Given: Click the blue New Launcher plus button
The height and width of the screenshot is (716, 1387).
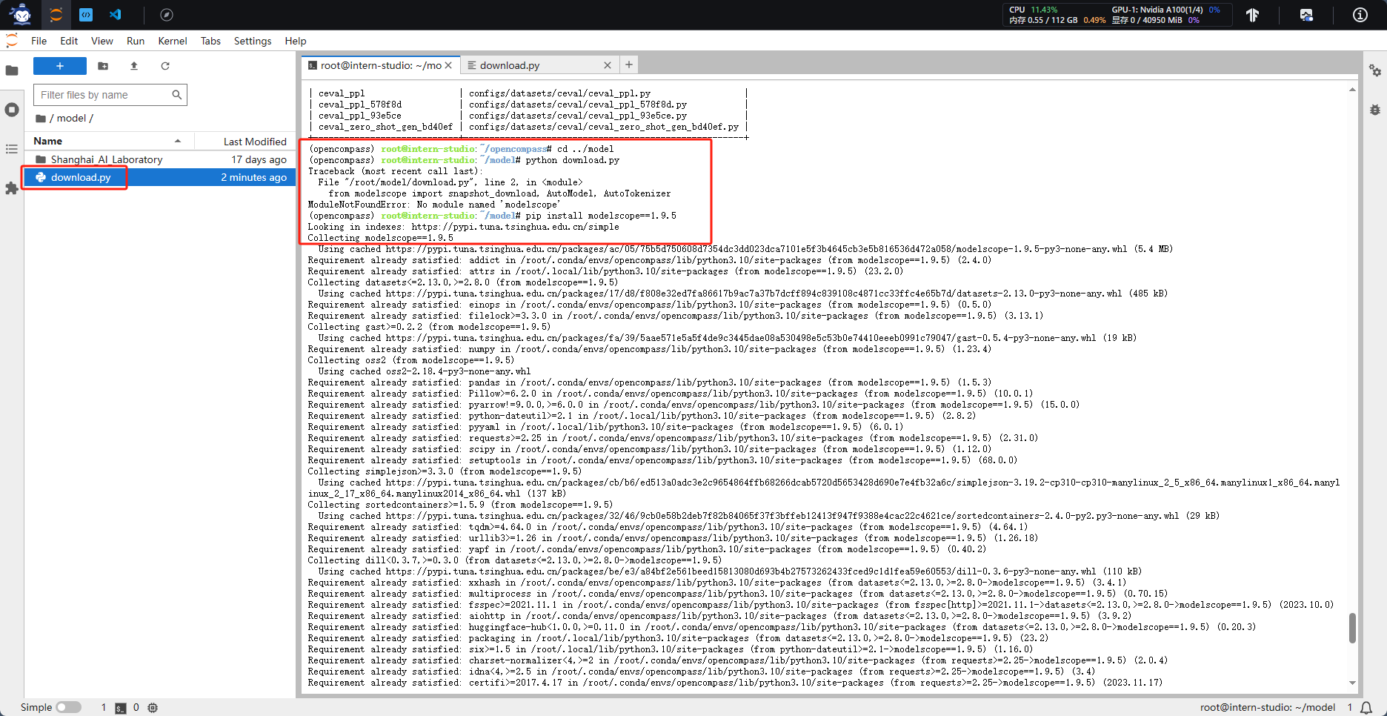Looking at the screenshot, I should [60, 66].
